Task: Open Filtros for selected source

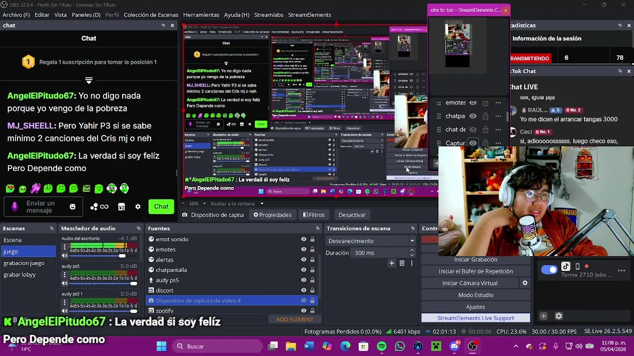Action: point(314,215)
